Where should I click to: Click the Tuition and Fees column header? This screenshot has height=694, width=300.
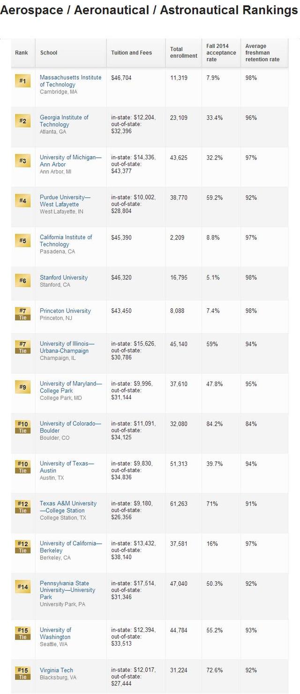(131, 53)
